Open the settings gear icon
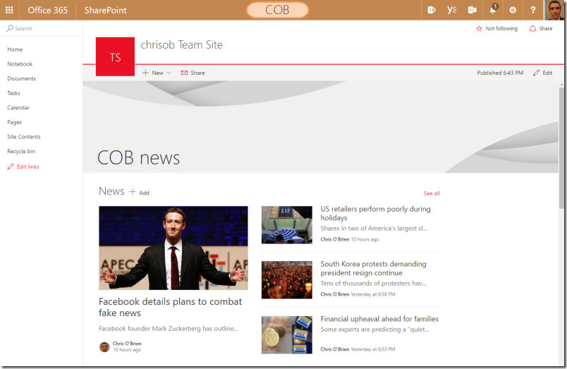The width and height of the screenshot is (567, 369). point(513,10)
